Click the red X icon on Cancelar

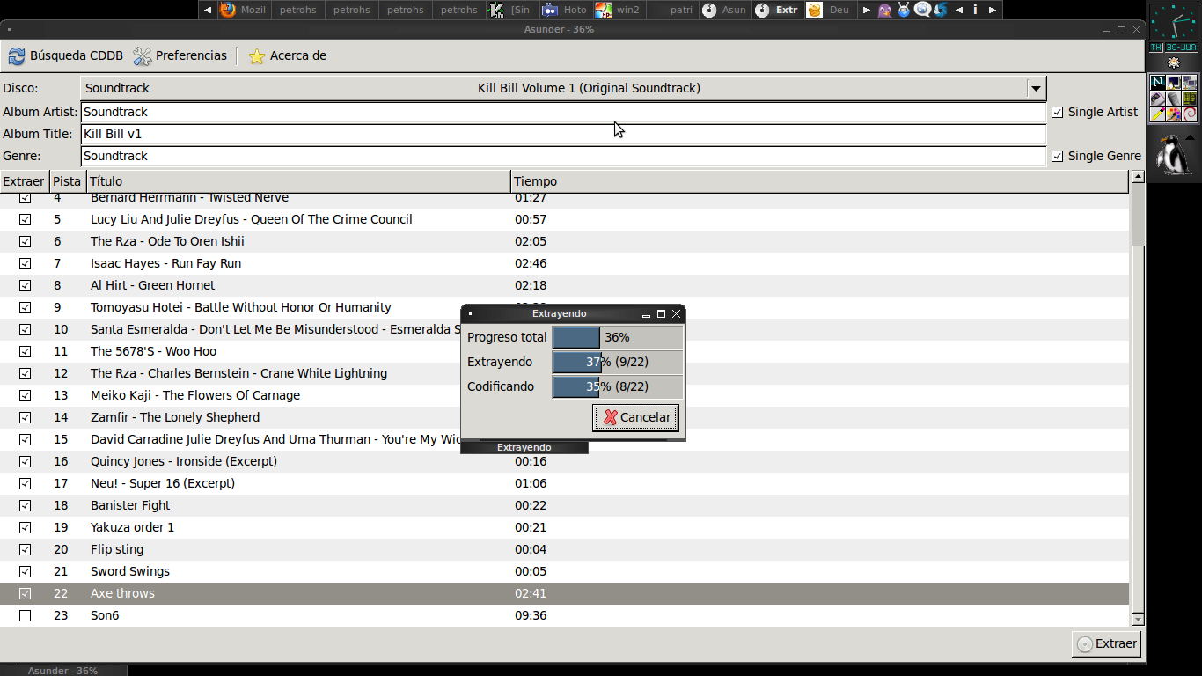[610, 417]
